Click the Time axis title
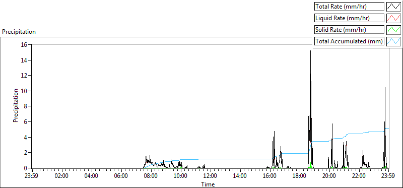Image resolution: width=403 pixels, height=188 pixels. [x=208, y=184]
